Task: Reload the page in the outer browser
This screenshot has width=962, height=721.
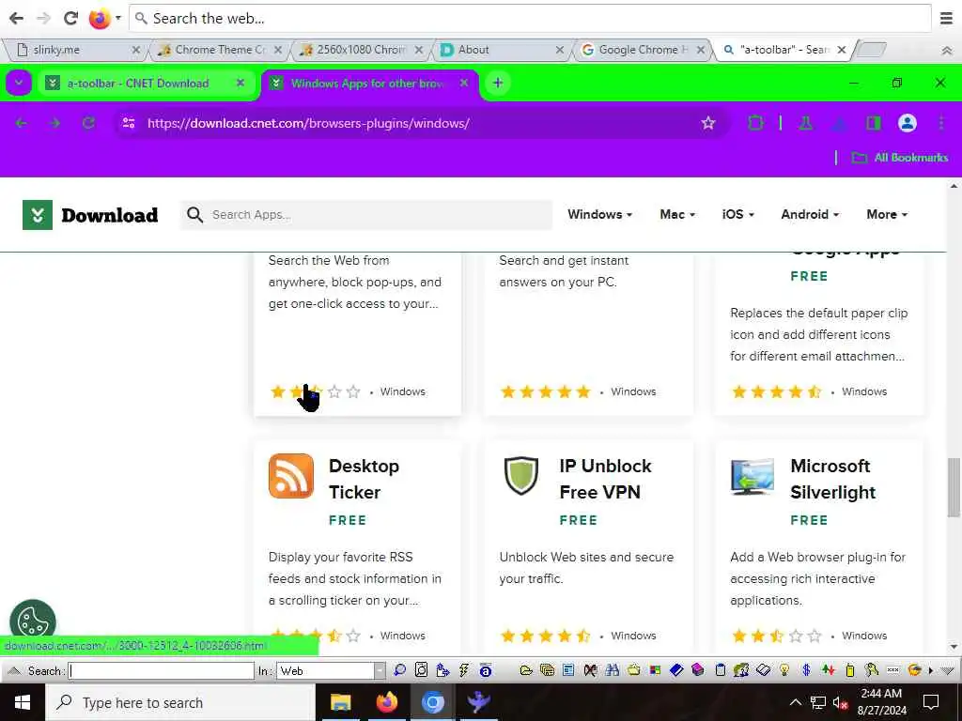Action: [71, 18]
